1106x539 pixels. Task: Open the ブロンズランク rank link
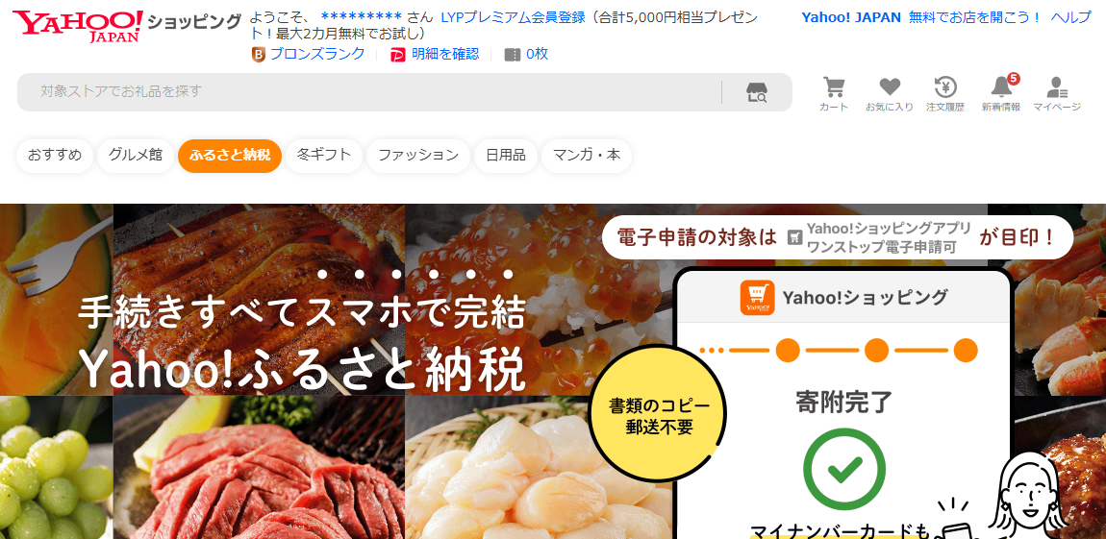pos(317,54)
